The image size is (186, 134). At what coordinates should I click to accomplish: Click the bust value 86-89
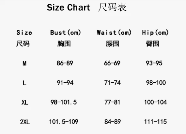click(x=65, y=63)
